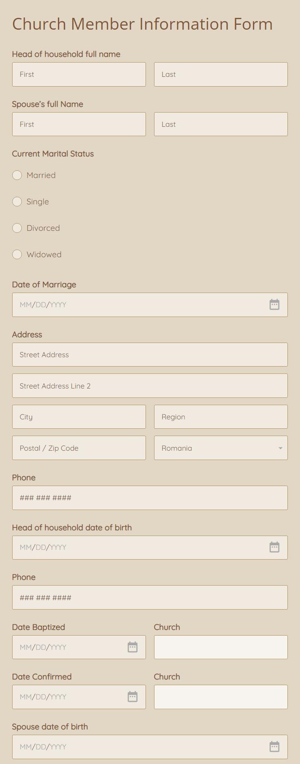
Task: Click the Church field beside Date Baptized
Action: click(221, 647)
